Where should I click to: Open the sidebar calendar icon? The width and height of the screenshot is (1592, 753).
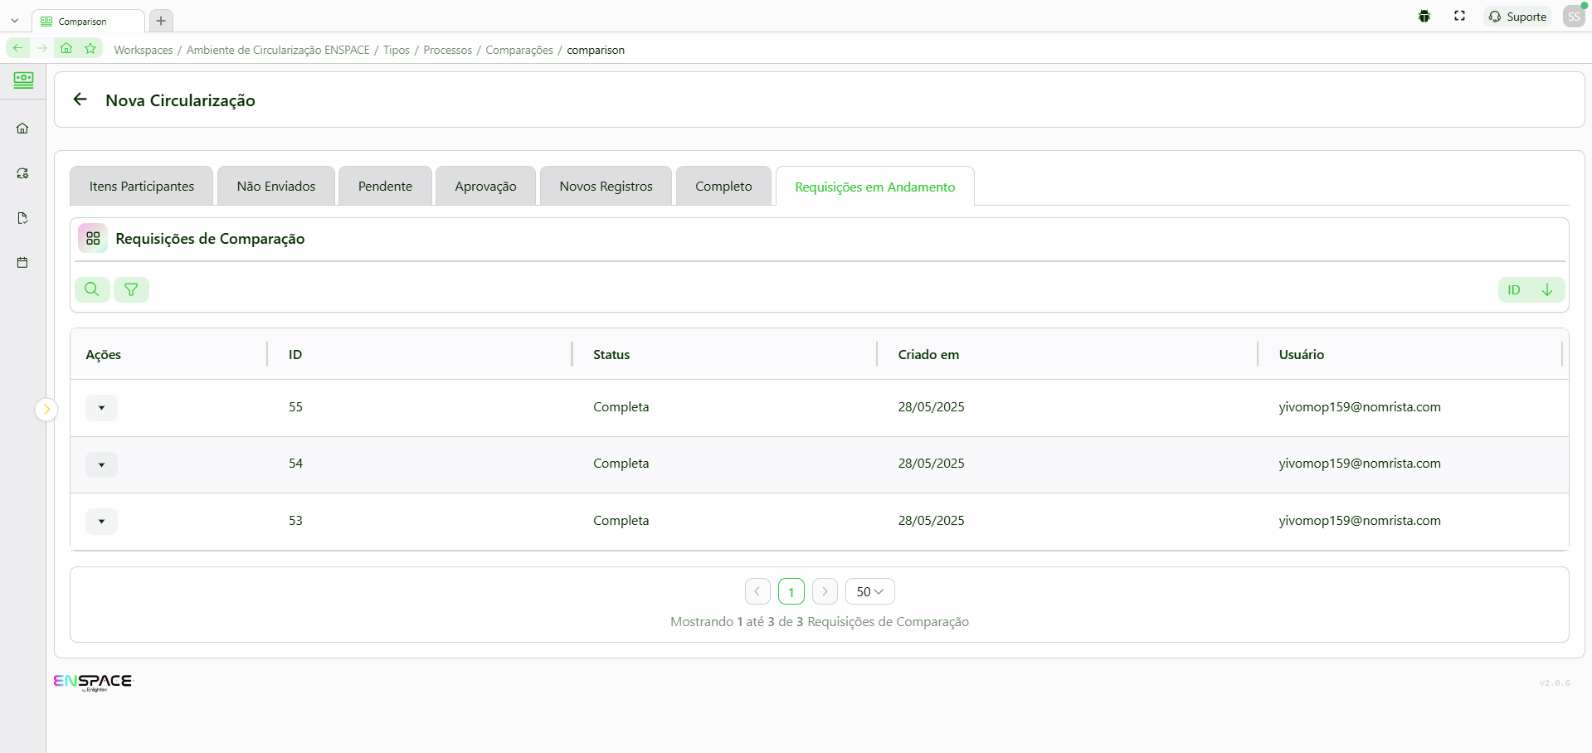pos(22,263)
